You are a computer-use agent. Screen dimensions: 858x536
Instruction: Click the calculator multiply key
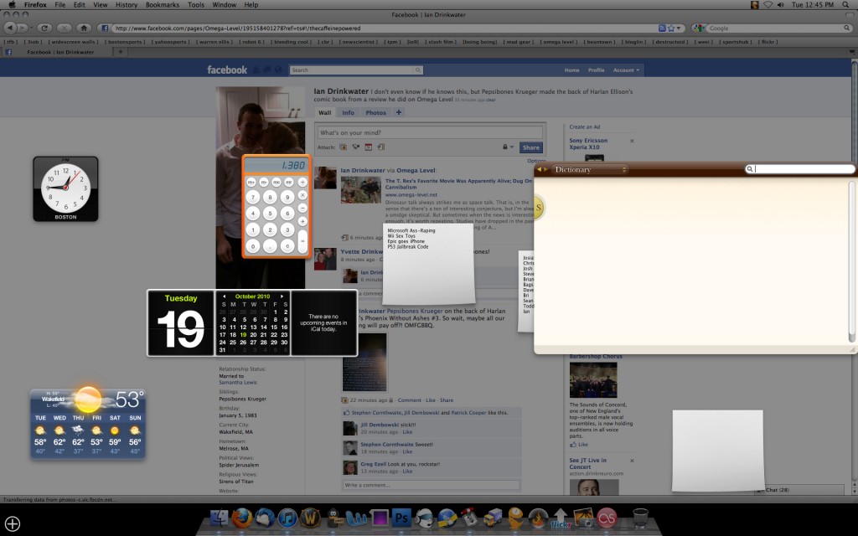[x=302, y=195]
